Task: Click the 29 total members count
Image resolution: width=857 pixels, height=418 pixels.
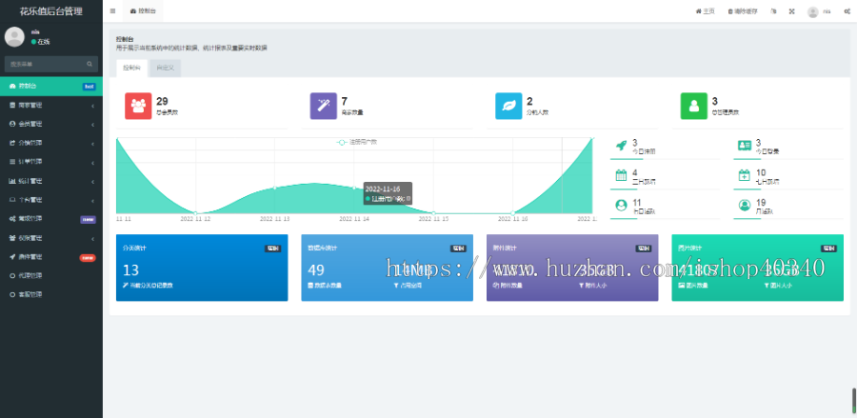Action: tap(162, 101)
